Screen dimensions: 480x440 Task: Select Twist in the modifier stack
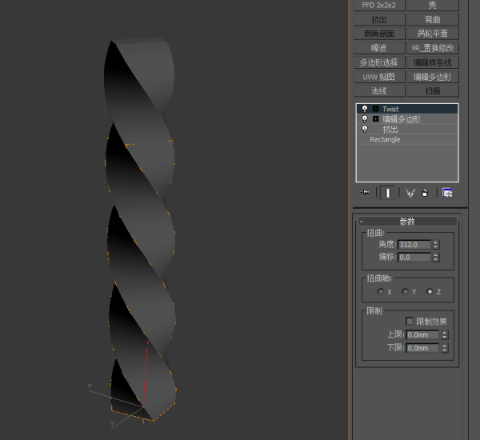[x=407, y=109]
